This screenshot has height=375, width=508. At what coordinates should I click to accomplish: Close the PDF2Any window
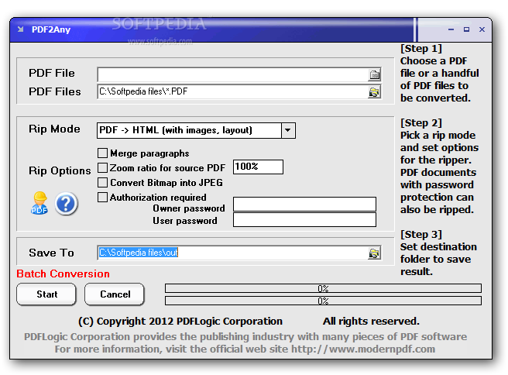[x=482, y=29]
